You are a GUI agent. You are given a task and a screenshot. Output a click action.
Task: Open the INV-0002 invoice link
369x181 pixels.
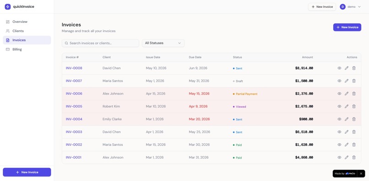[74, 144]
